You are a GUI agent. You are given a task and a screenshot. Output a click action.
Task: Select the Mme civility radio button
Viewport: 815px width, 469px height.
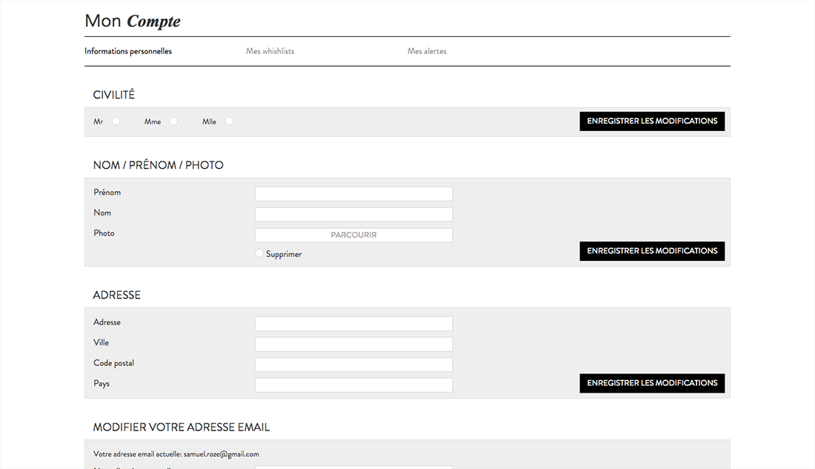coord(173,122)
